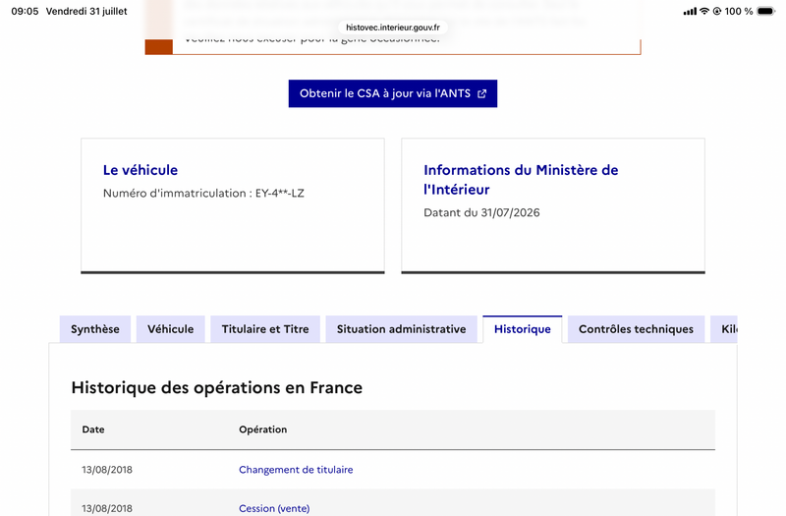The height and width of the screenshot is (516, 786).
Task: Click the Changement de titulaire link
Action: click(x=296, y=470)
